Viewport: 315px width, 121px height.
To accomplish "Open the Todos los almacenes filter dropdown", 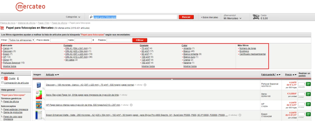I will click(22, 40).
